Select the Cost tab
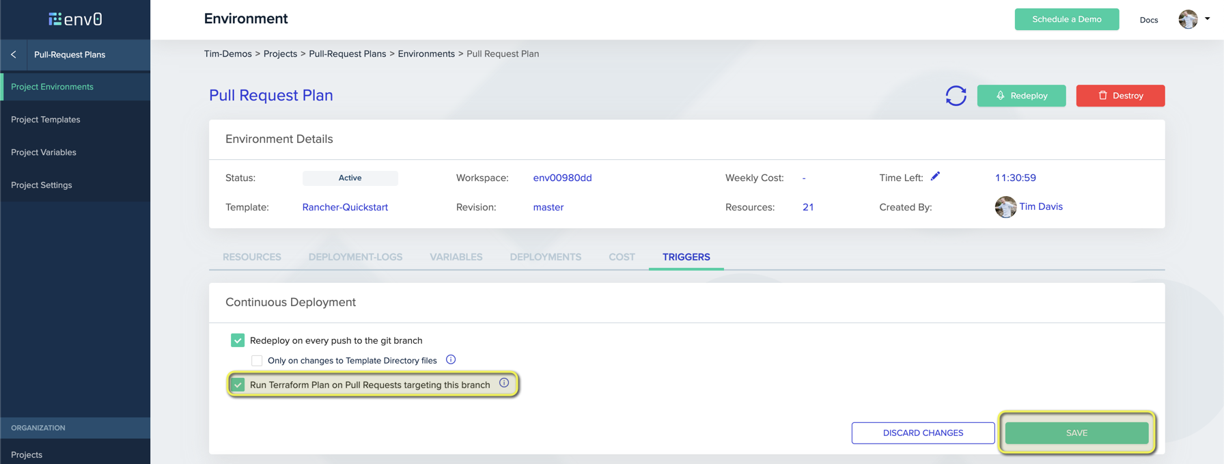 pos(622,257)
